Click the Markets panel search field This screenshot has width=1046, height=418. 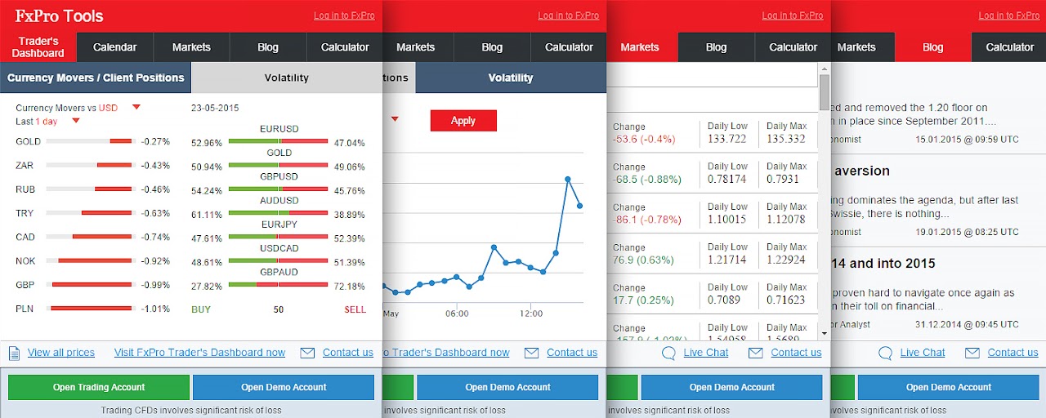712,76
